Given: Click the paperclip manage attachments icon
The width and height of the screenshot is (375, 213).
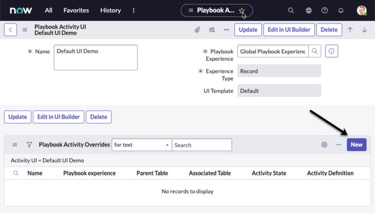Looking at the screenshot, I should (x=198, y=30).
